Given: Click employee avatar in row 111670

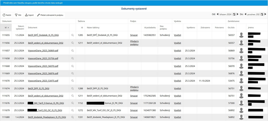Looking at the screenshot, I should pyautogui.click(x=241, y=81).
